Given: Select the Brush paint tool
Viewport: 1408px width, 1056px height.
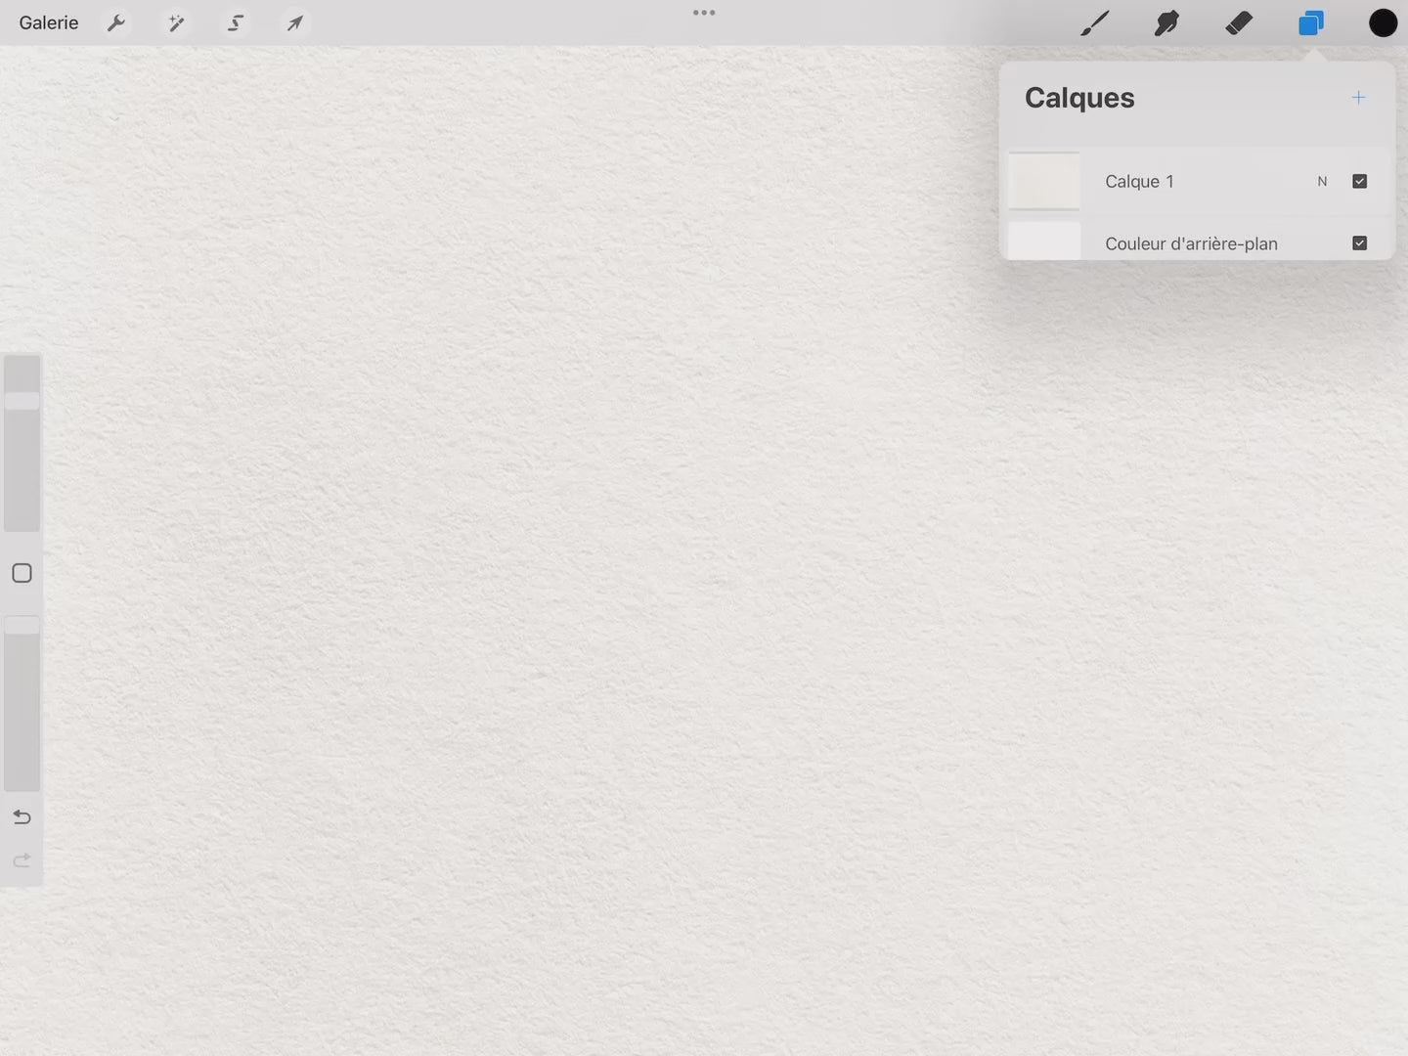Looking at the screenshot, I should [x=1095, y=22].
